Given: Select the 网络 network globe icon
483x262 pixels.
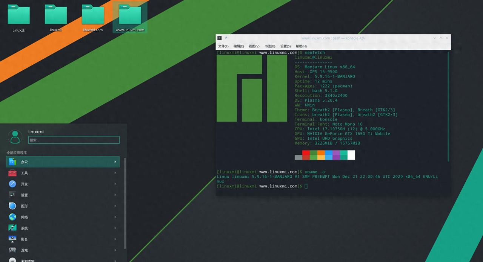Looking at the screenshot, I should 12,217.
